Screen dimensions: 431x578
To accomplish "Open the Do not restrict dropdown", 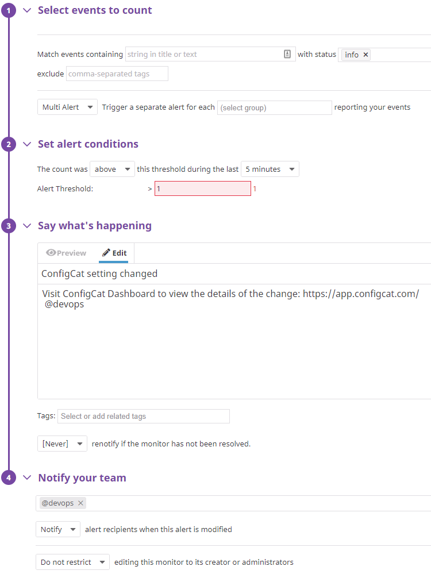I will coord(72,562).
